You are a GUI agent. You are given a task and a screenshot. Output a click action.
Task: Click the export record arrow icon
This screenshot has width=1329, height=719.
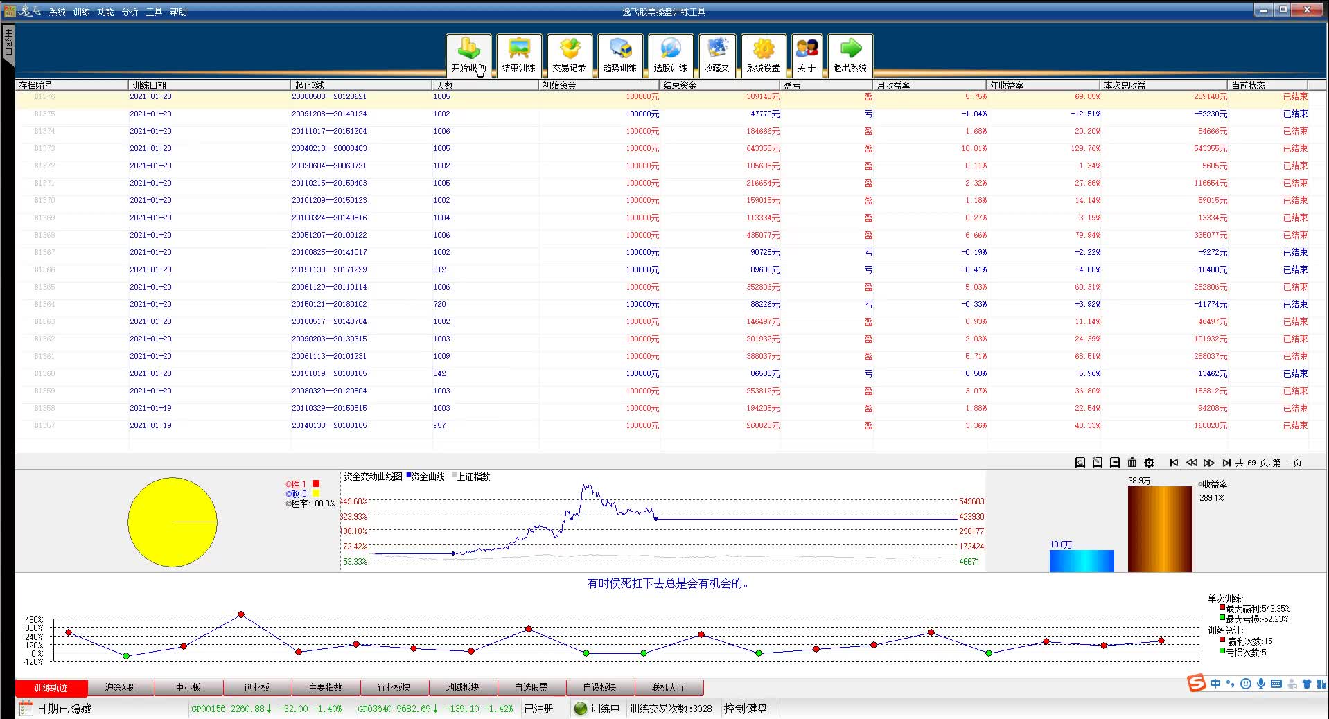click(x=1115, y=462)
